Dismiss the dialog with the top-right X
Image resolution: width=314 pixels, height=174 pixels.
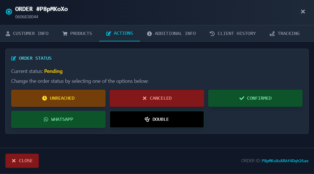click(x=303, y=12)
